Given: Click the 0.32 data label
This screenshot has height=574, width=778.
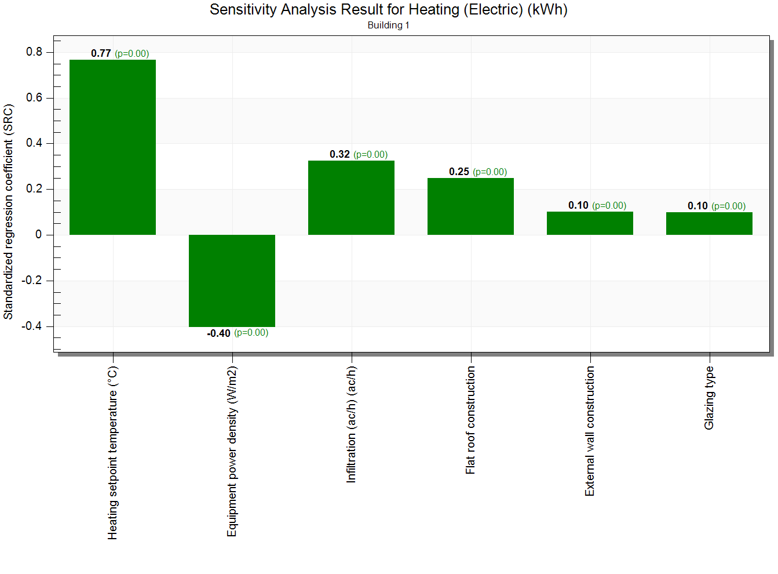Looking at the screenshot, I should (x=339, y=154).
